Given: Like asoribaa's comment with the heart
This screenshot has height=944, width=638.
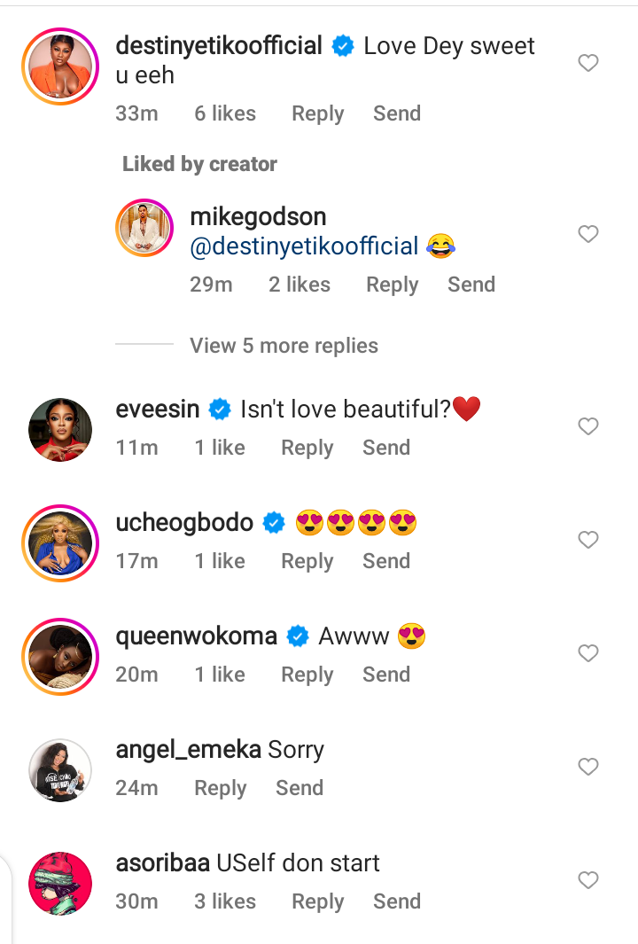Looking at the screenshot, I should [588, 880].
